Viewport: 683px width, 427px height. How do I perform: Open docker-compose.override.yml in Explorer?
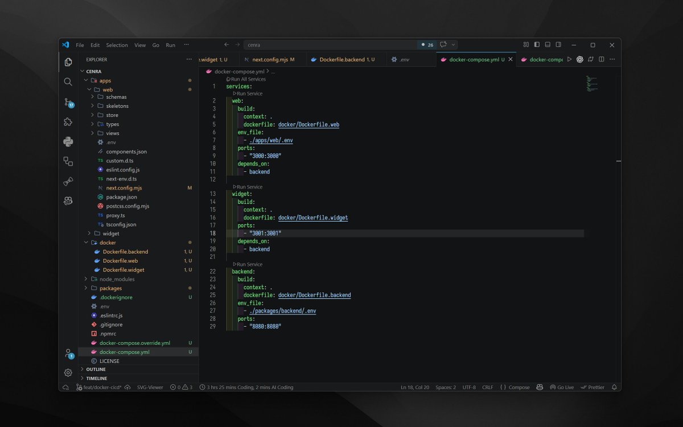coord(135,343)
